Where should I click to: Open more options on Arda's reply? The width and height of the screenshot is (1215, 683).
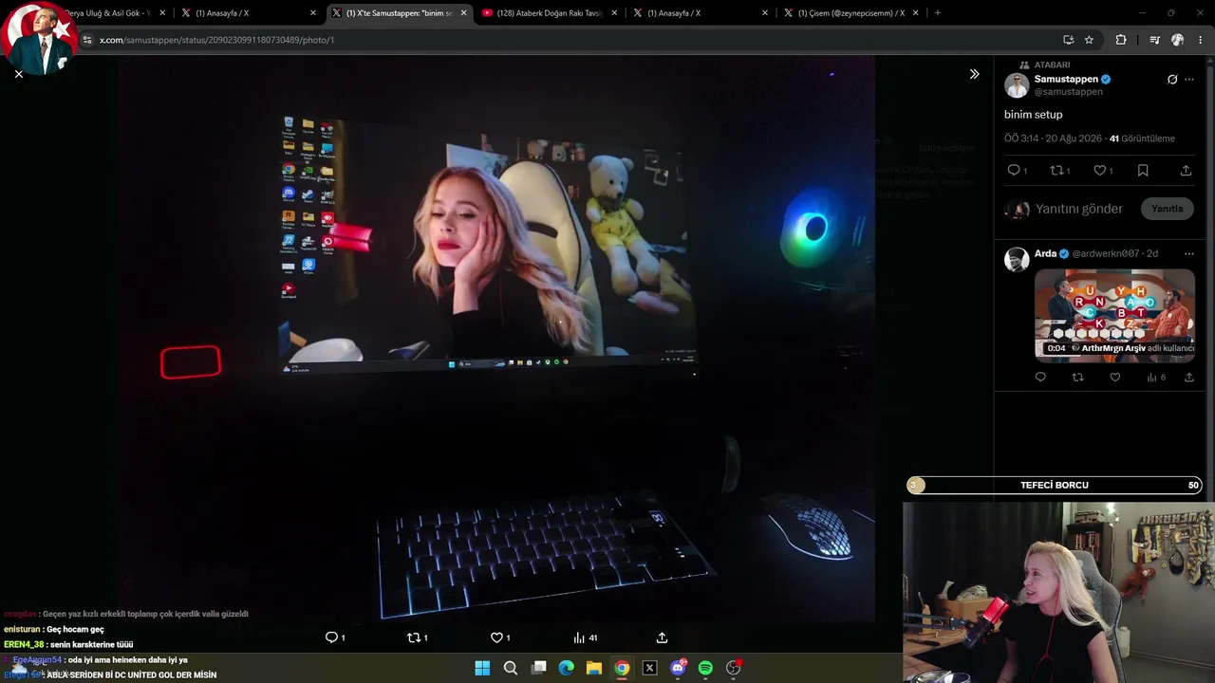[x=1189, y=253]
